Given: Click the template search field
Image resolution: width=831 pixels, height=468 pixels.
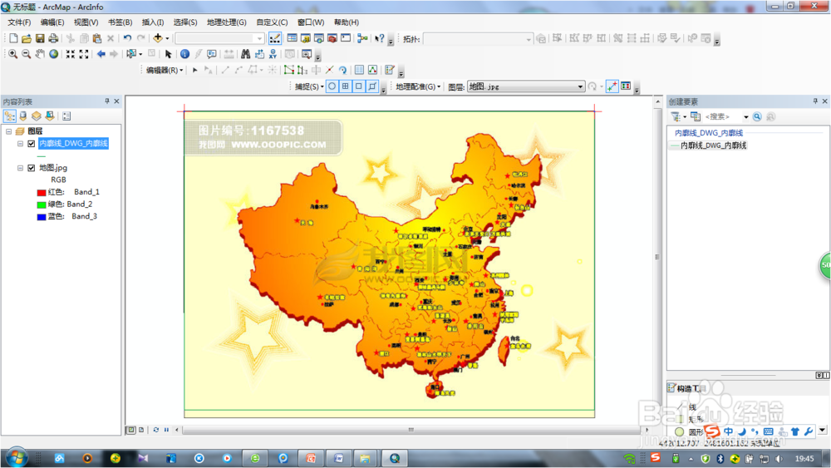Looking at the screenshot, I should [x=722, y=116].
